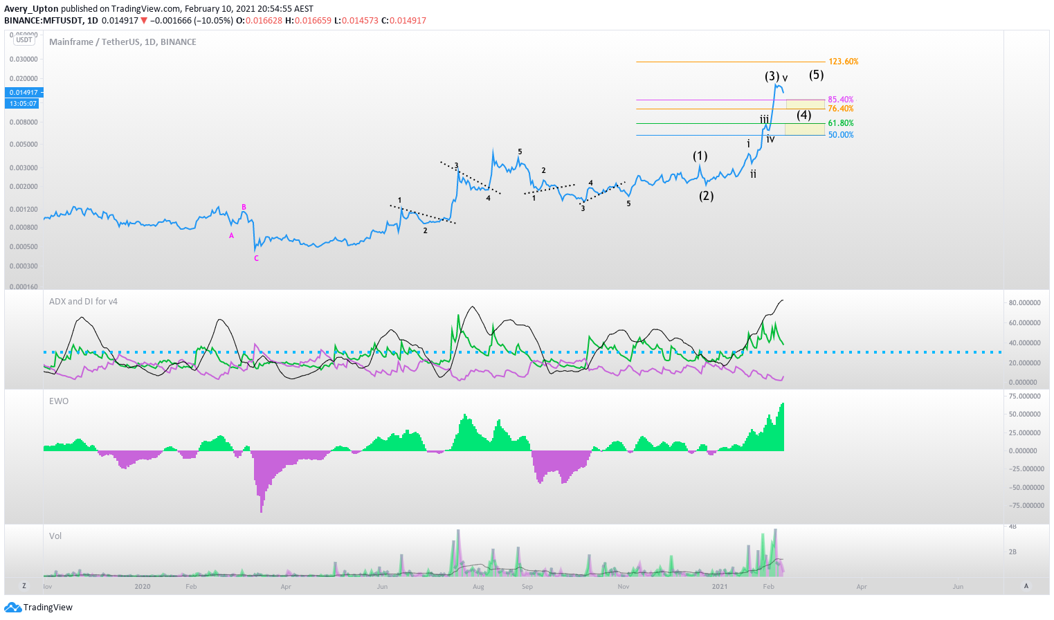
Task: Click the upper yellow target box near 85.40%
Action: (806, 104)
